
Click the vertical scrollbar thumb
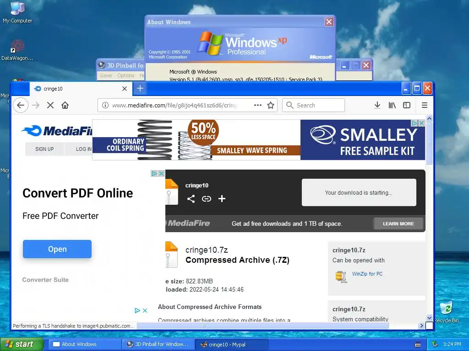[x=429, y=143]
